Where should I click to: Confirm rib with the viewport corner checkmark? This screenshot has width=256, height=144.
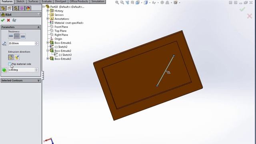(x=242, y=9)
